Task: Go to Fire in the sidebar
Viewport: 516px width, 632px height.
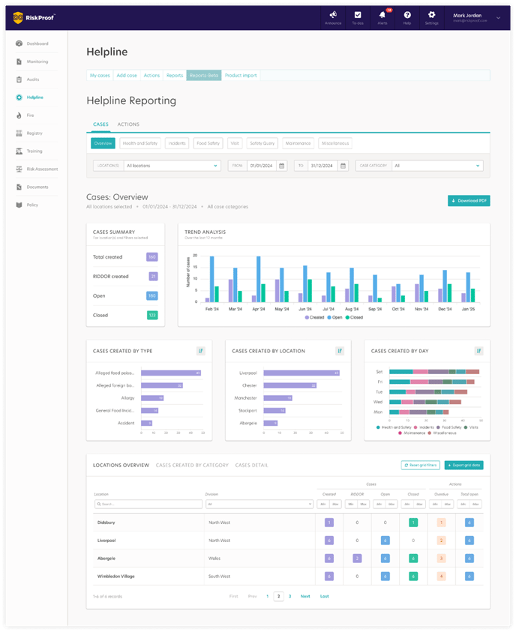Action: (x=30, y=115)
